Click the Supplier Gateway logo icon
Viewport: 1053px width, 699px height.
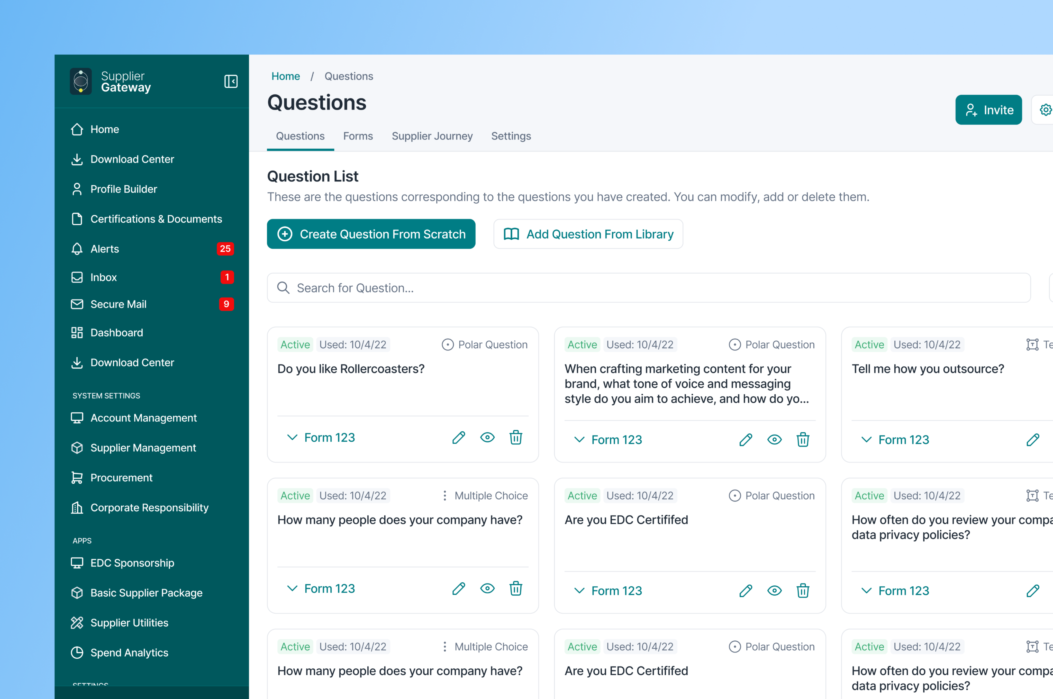(81, 81)
